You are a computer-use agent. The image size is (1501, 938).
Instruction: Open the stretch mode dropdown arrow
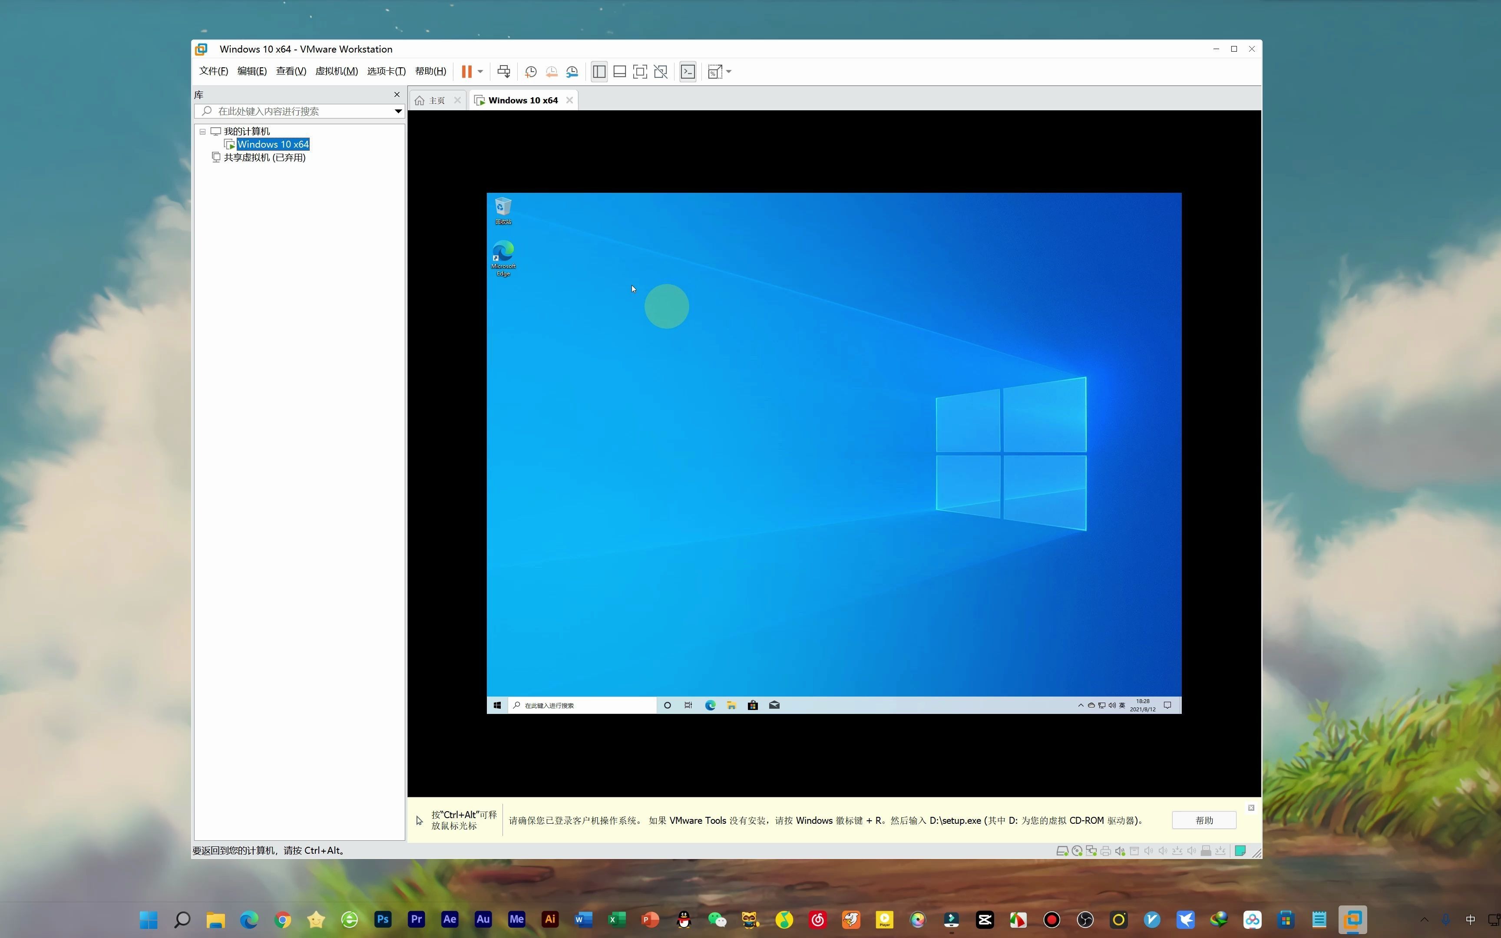(729, 72)
